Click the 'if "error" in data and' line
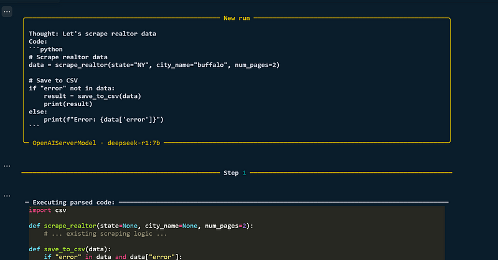Viewport: 498px width, 260px height. click(x=113, y=257)
